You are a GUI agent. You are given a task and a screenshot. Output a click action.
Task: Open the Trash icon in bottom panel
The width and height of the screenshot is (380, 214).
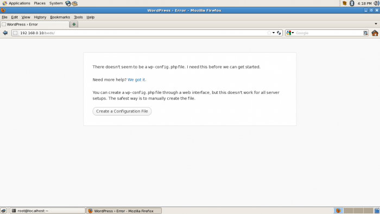[377, 211]
